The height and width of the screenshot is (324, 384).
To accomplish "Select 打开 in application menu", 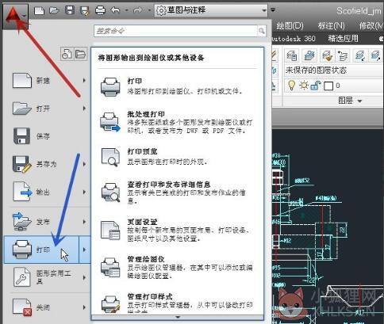I will (44, 109).
